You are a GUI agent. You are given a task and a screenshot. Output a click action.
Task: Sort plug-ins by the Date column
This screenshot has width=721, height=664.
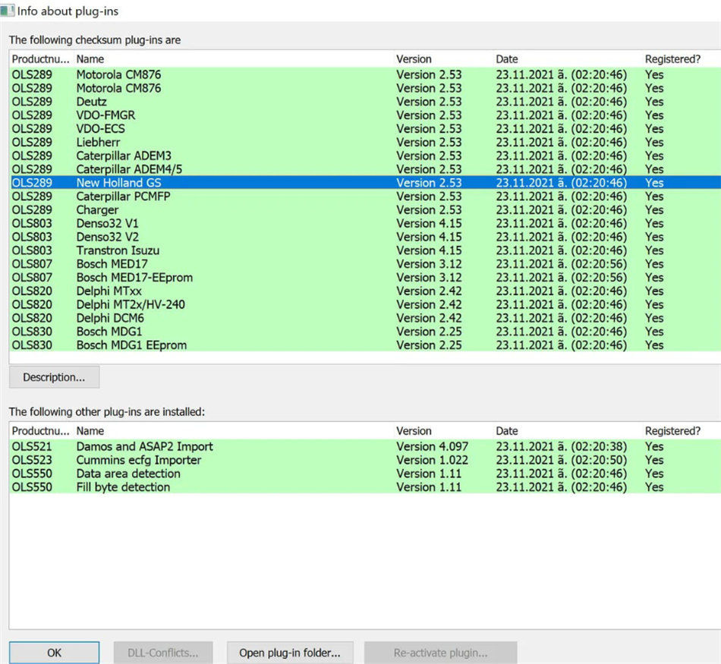tap(505, 58)
